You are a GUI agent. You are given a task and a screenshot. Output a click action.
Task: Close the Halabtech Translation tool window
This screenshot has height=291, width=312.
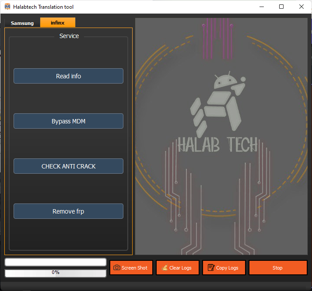click(301, 7)
